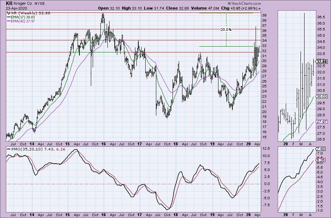Click the 1.0 label on PMO zoom axis

[320, 211]
